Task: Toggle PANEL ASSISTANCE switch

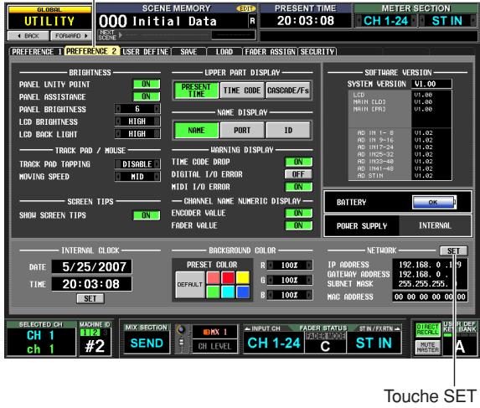Action: pos(147,96)
